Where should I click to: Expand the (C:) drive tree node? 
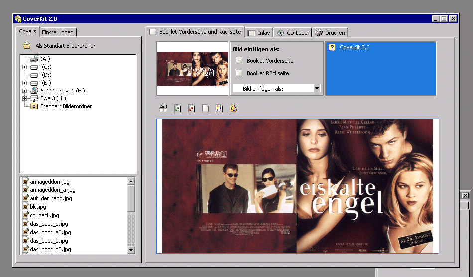click(24, 67)
